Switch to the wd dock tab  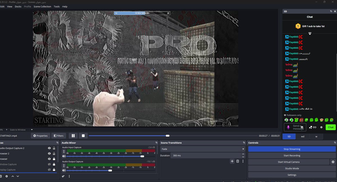click(302, 136)
